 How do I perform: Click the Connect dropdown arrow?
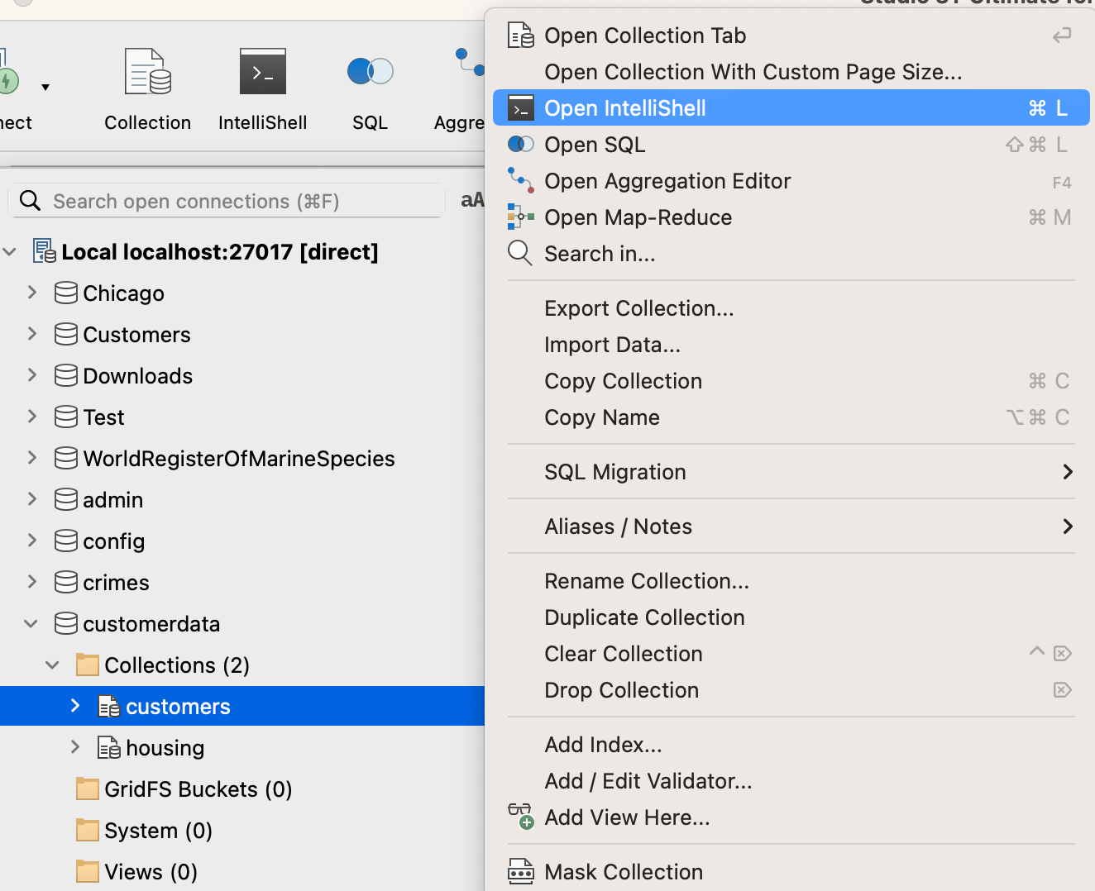[45, 87]
